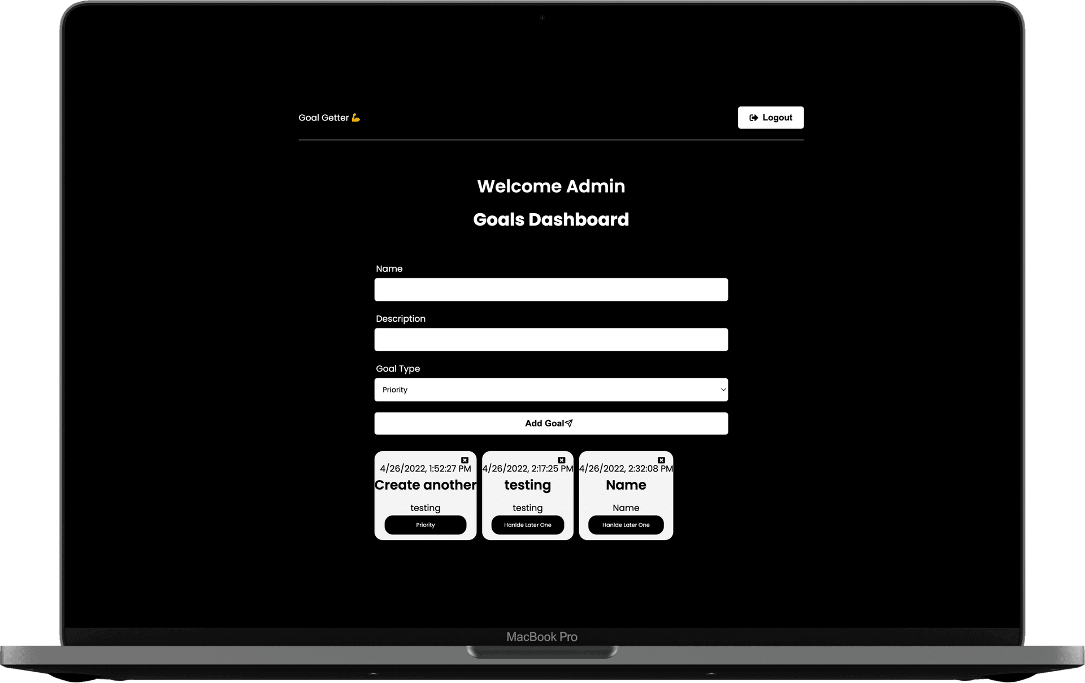
Task: Click the Goals Dashboard heading
Action: (550, 219)
